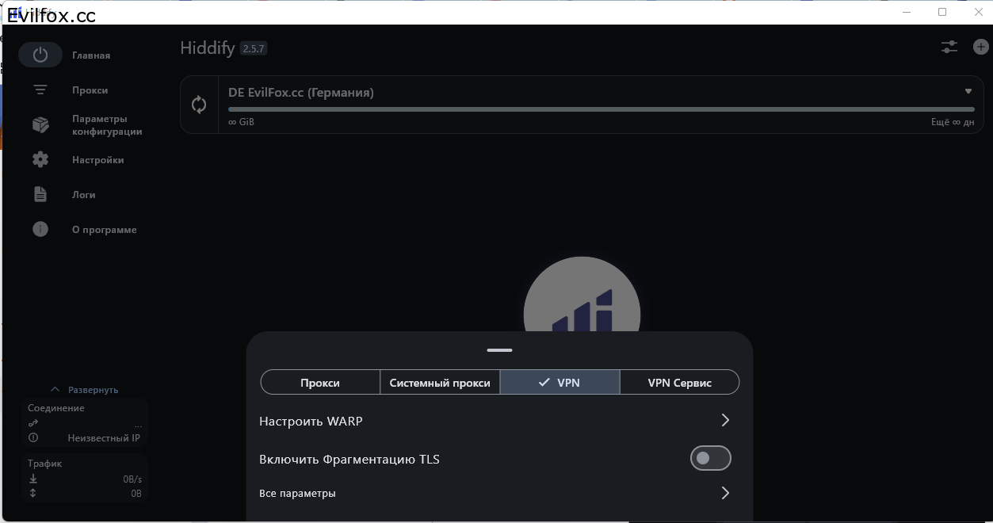
Task: Collapse sidebar stats via Развернуть
Action: pos(84,390)
